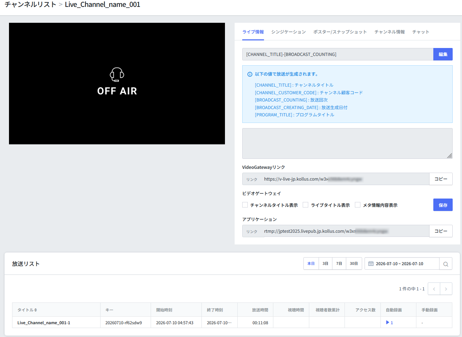
Task: Switch to シンジケーション tab
Action: pos(289,32)
